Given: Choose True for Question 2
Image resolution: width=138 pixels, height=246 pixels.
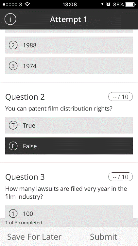Looking at the screenshot, I should click(69, 125).
